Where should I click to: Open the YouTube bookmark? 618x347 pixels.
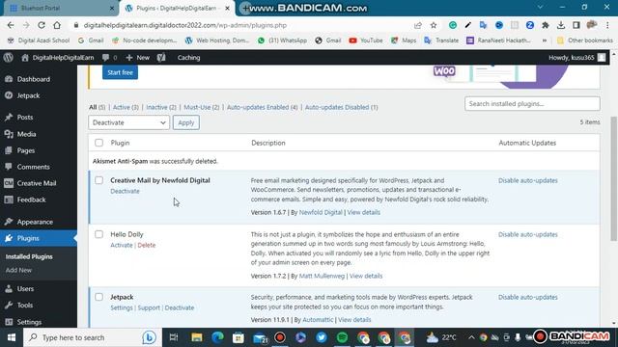coord(366,40)
